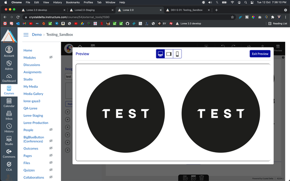Open the Assignments course link
Image resolution: width=290 pixels, height=181 pixels.
[32, 72]
